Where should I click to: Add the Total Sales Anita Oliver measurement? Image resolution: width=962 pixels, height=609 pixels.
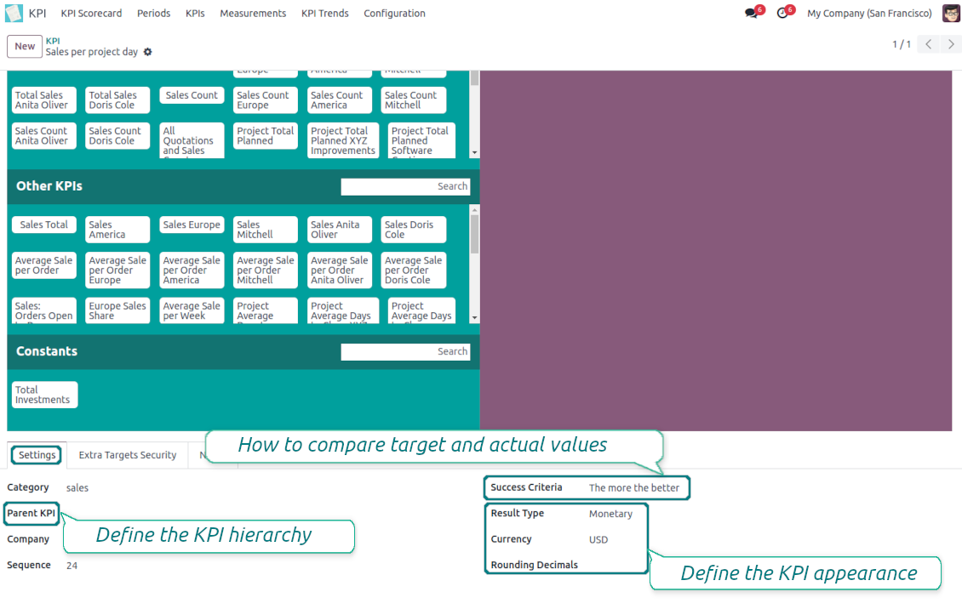(x=44, y=100)
